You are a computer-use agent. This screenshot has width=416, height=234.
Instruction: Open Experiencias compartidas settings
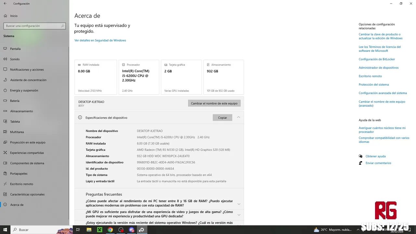pyautogui.click(x=27, y=153)
